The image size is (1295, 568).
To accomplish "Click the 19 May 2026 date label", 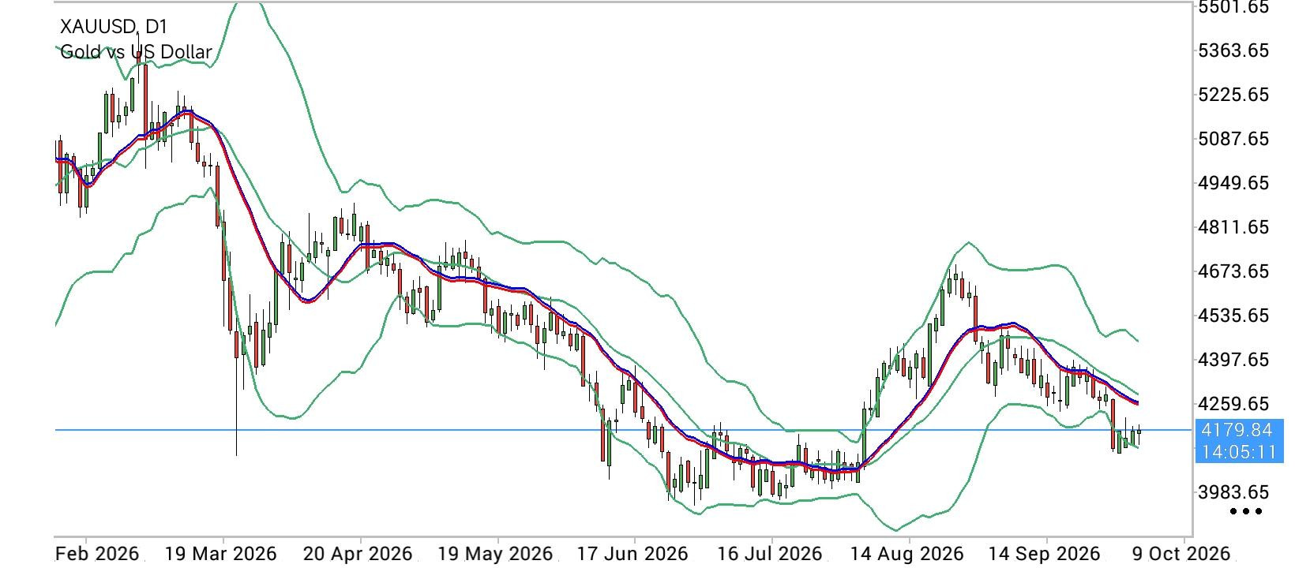I will (x=497, y=553).
